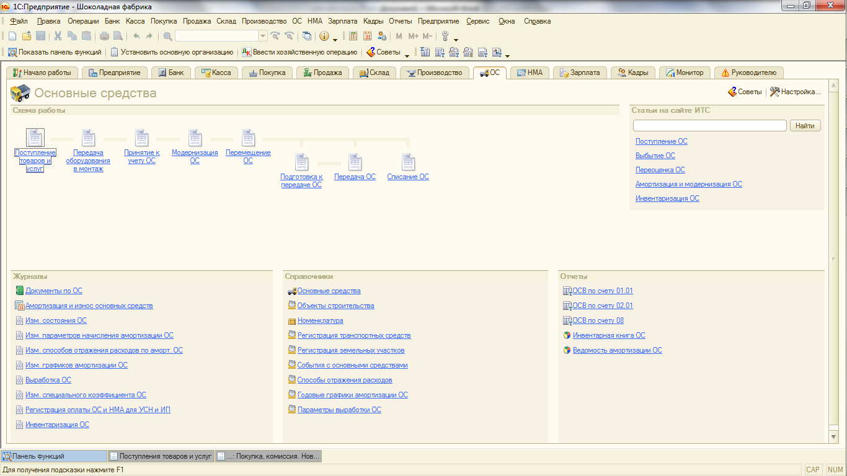Click the vertical scrollbar down arrow
The height and width of the screenshot is (476, 847).
[834, 437]
